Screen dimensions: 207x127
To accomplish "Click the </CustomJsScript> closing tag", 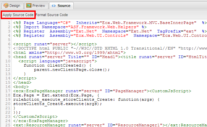I will point(35,116).
